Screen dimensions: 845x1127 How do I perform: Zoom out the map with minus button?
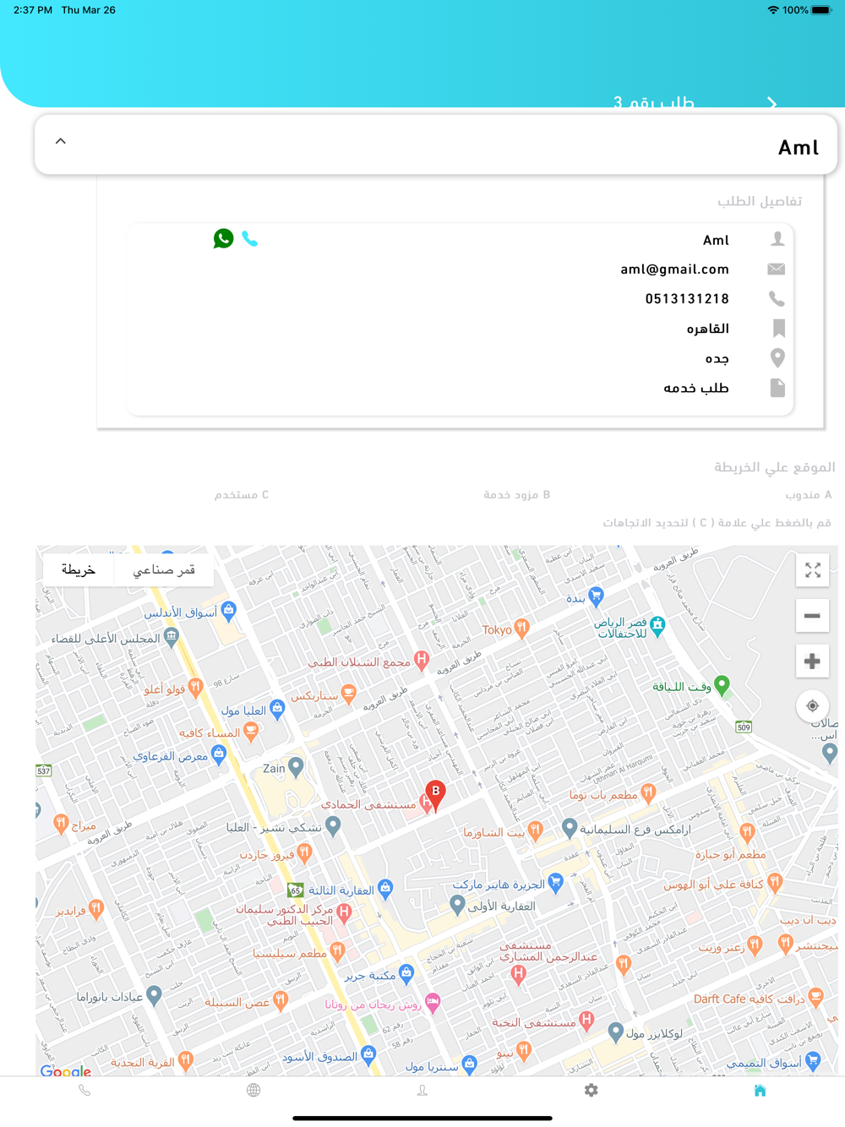(x=812, y=616)
